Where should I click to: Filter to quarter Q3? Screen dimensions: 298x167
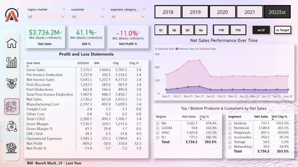tap(188, 30)
